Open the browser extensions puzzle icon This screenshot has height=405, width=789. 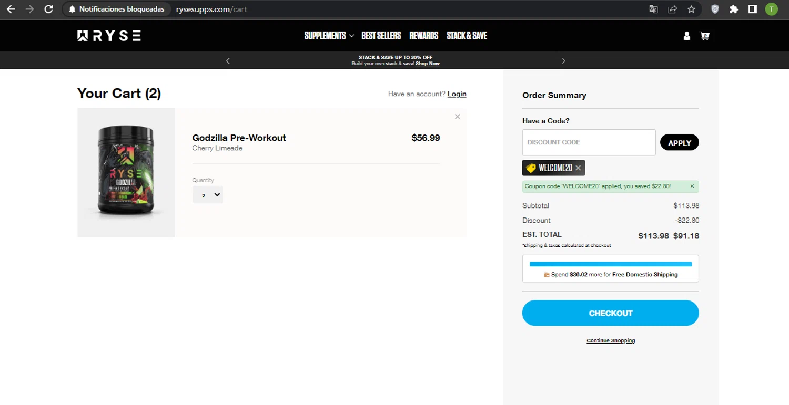click(x=733, y=9)
